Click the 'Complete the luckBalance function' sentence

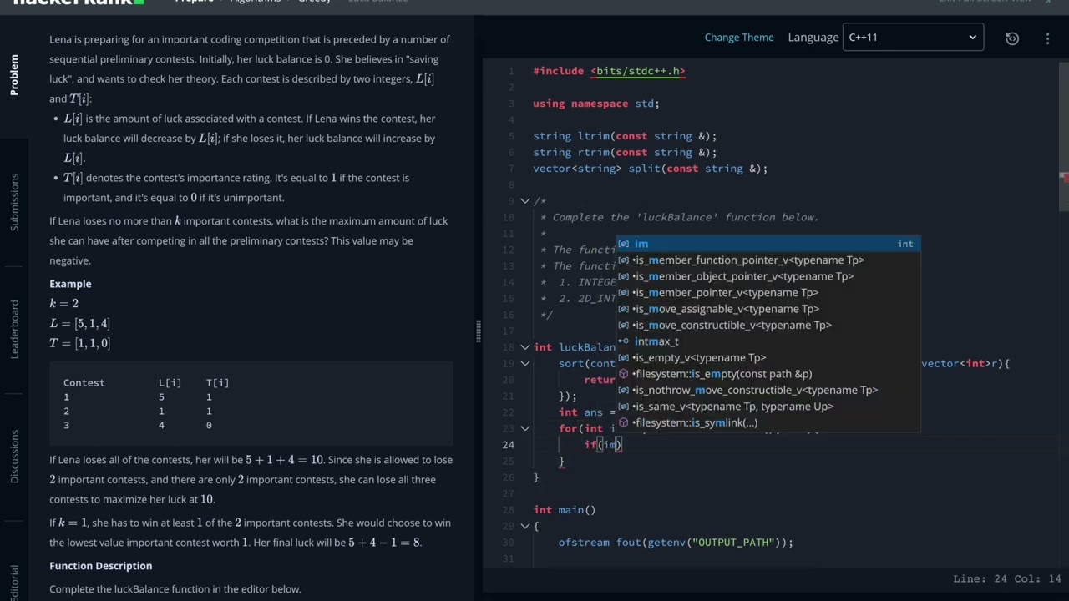[x=175, y=589]
